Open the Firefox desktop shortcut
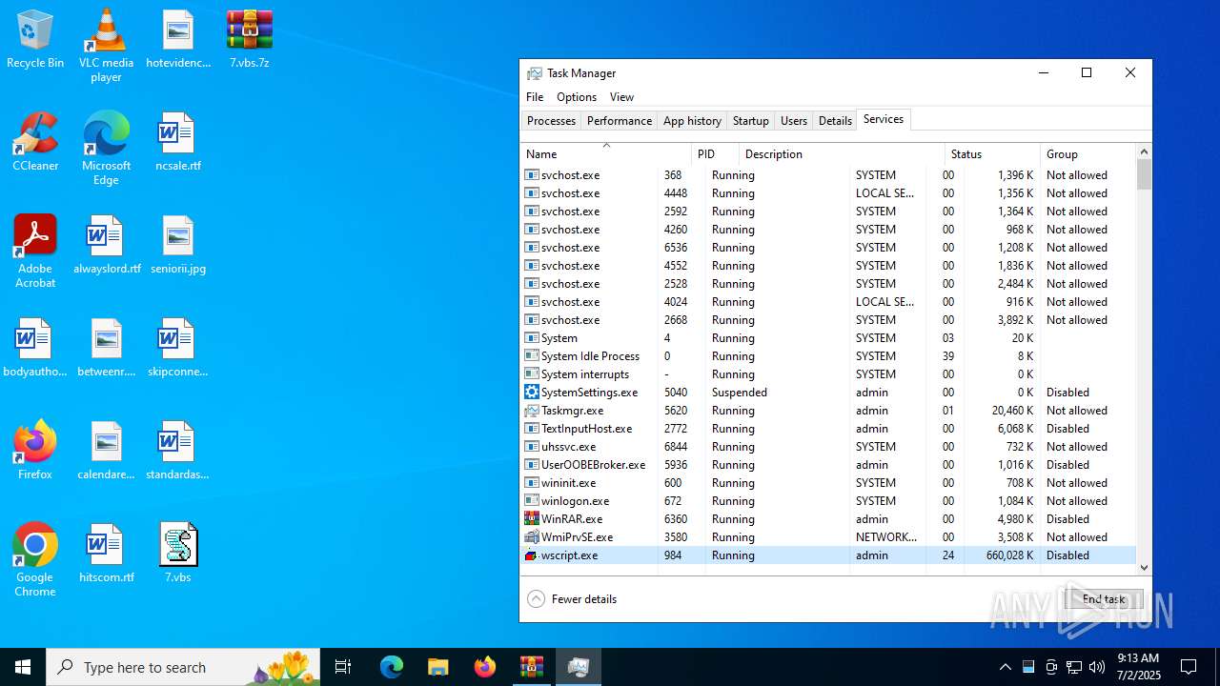 (35, 452)
